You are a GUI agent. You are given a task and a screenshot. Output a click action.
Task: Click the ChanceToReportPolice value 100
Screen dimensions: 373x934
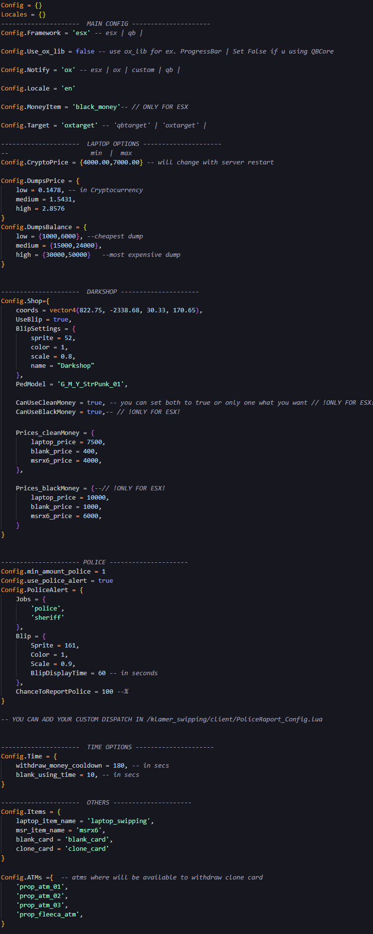pyautogui.click(x=107, y=691)
